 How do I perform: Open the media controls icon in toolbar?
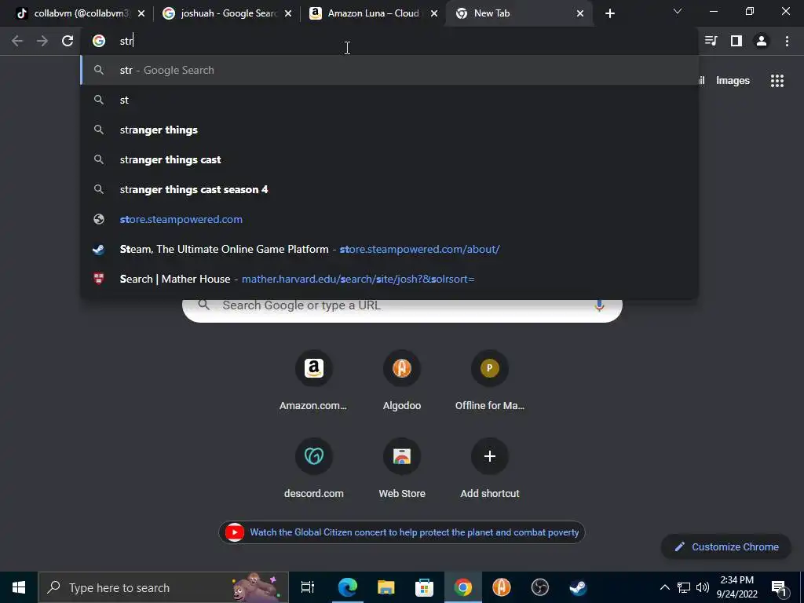click(711, 41)
